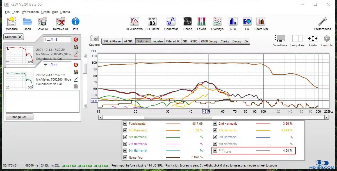Click the first measurement name field
Screen dimensions: 337x171
point(57,40)
